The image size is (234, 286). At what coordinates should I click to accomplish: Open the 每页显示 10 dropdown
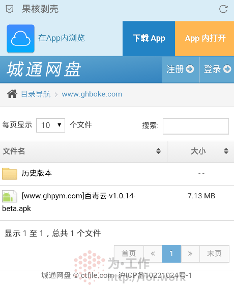point(50,125)
